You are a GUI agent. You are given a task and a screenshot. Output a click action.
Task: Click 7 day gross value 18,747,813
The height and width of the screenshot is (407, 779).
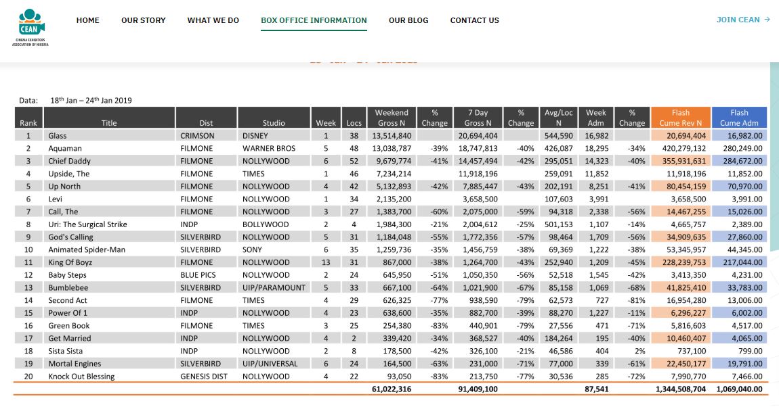pyautogui.click(x=478, y=148)
